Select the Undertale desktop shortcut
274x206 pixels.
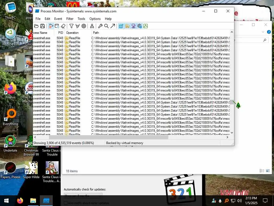10,144
